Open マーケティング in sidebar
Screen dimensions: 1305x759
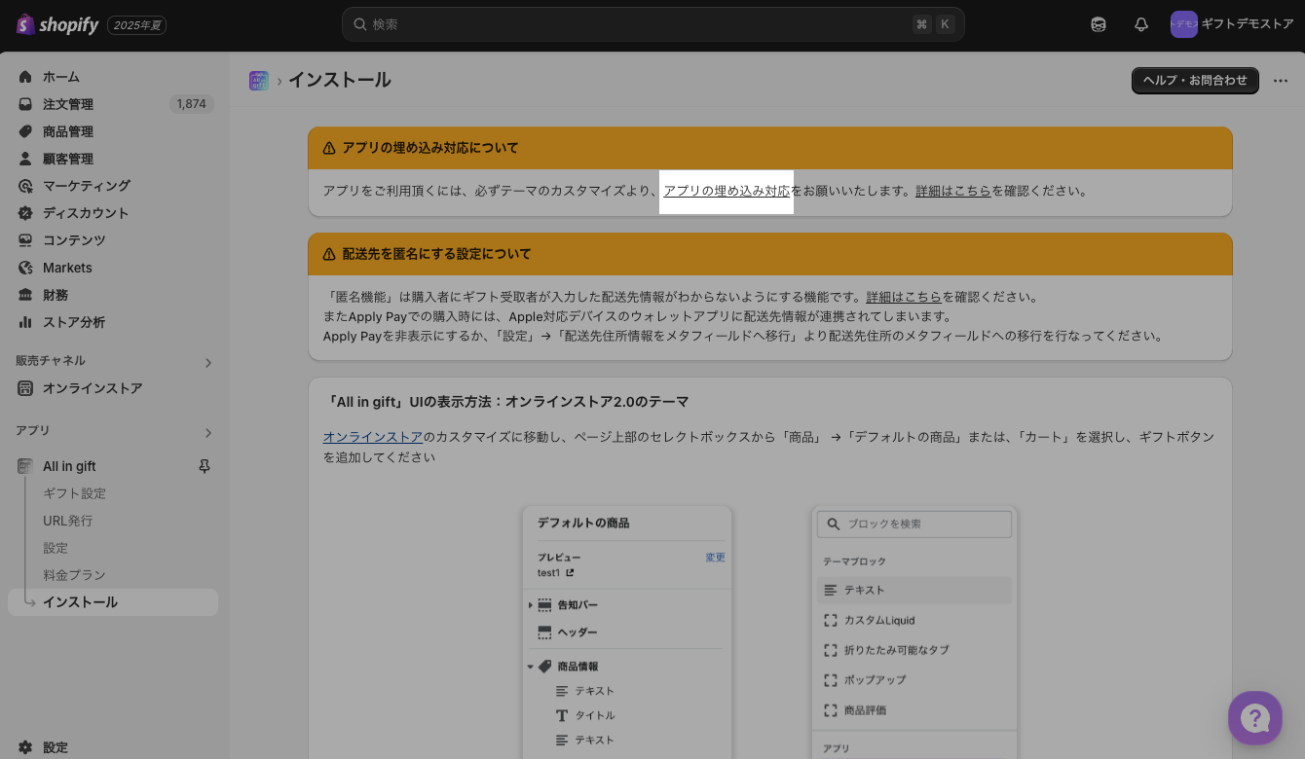87,186
